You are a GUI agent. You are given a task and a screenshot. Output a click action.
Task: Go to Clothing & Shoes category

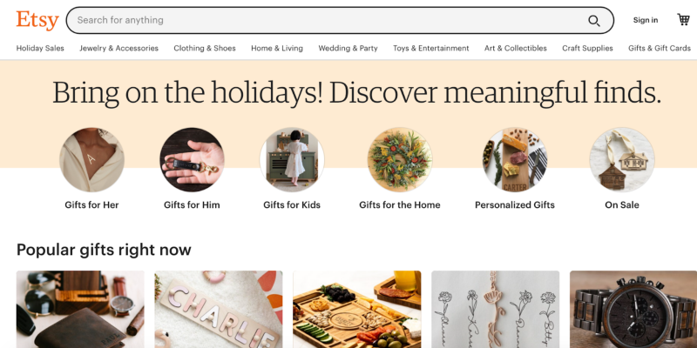(x=205, y=49)
